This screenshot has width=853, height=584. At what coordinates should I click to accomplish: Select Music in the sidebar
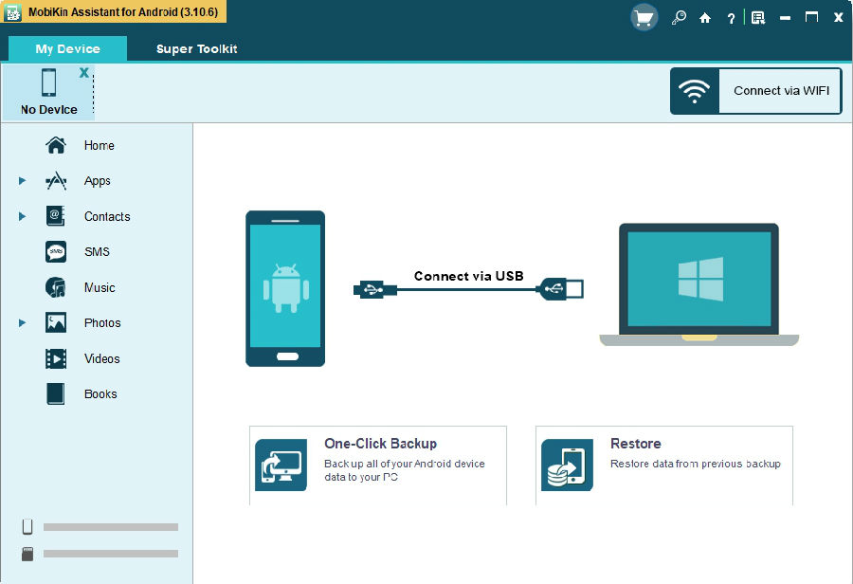99,287
